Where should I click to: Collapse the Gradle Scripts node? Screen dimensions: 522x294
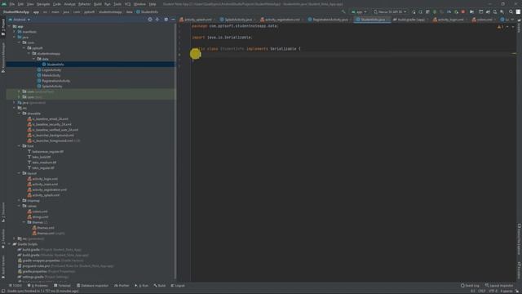pyautogui.click(x=9, y=244)
